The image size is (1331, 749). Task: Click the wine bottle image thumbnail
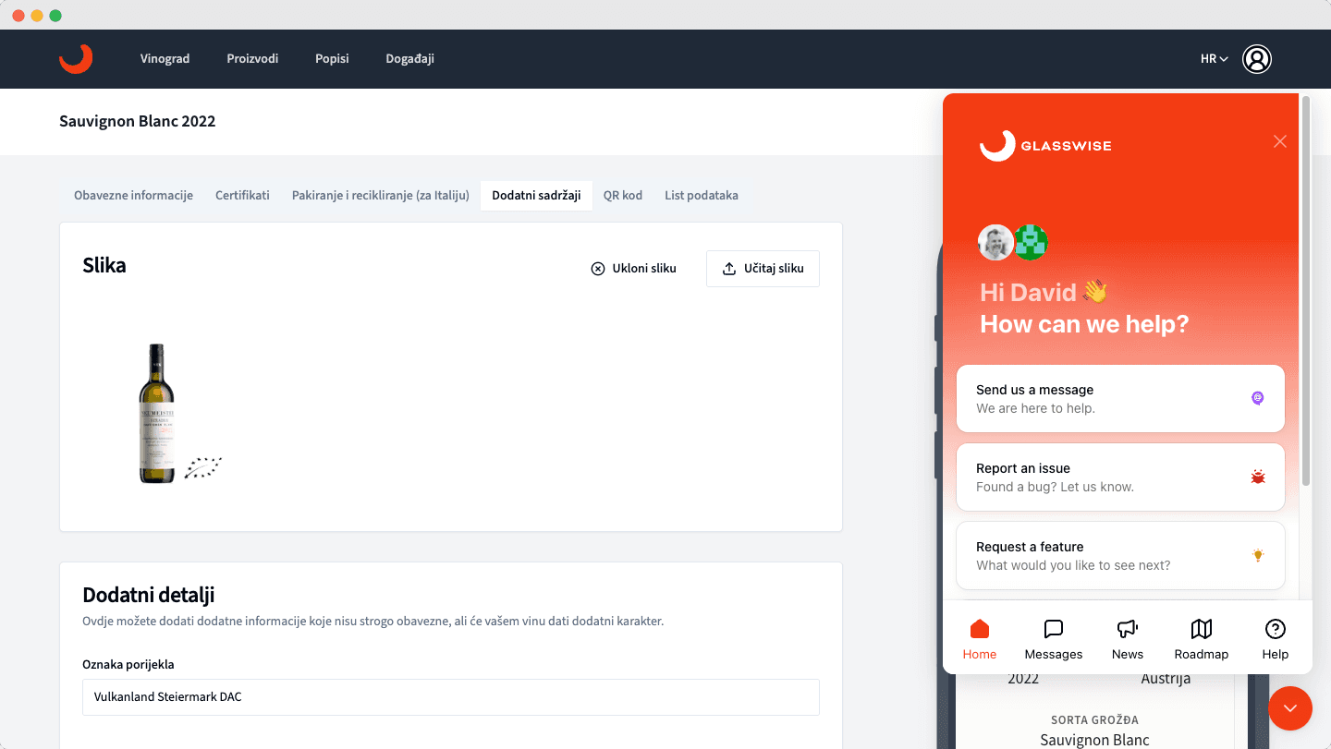[x=157, y=414]
